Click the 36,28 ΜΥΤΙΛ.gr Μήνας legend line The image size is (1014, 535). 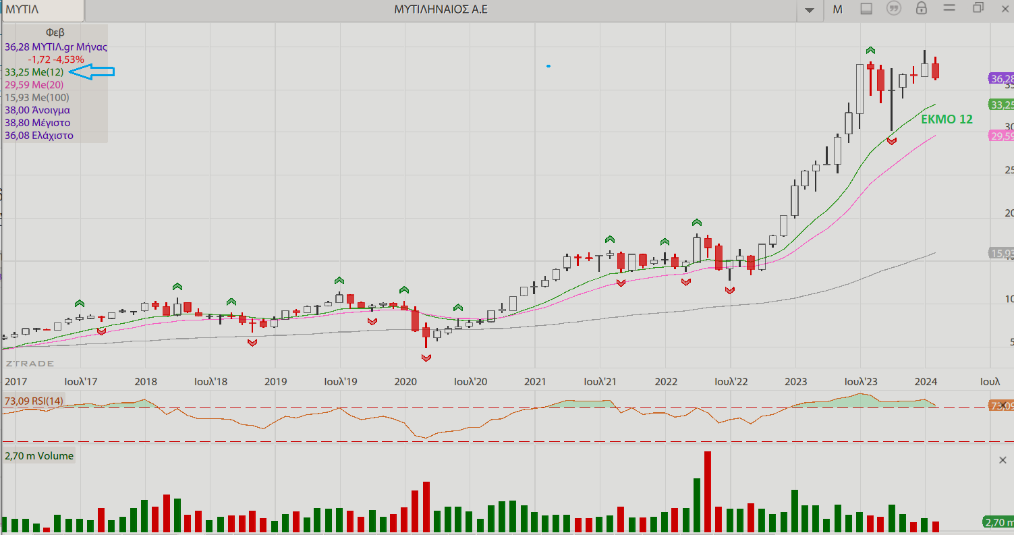pyautogui.click(x=55, y=47)
